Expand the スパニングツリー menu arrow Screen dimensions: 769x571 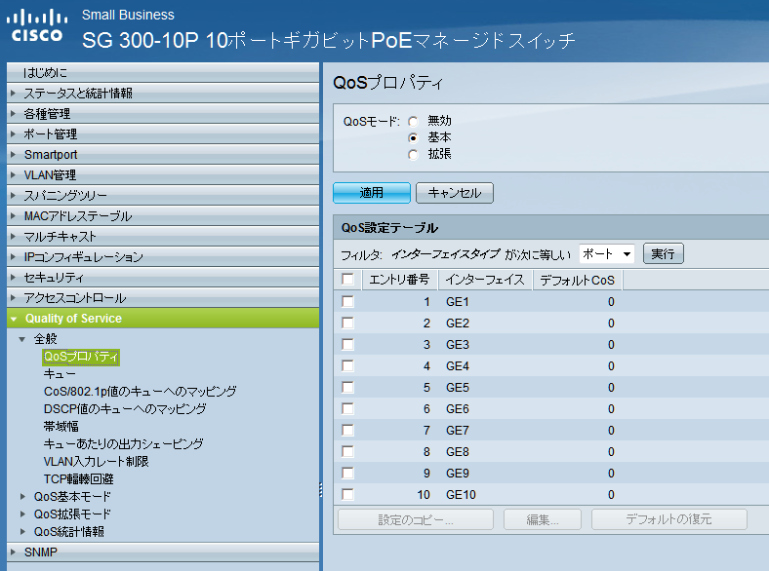click(x=14, y=195)
